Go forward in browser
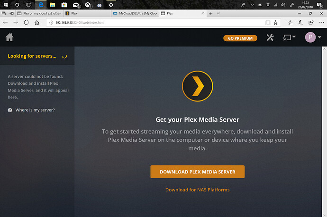 pyautogui.click(x=16, y=23)
